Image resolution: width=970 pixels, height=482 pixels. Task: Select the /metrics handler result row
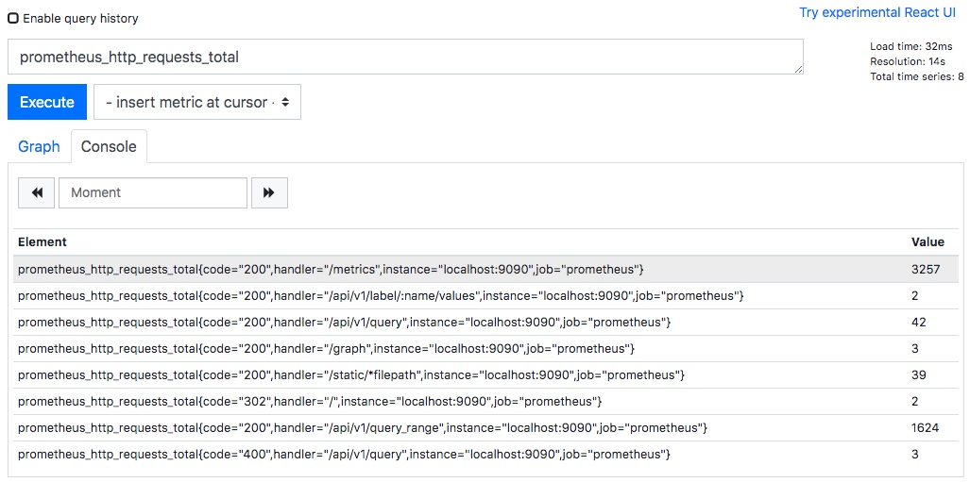[331, 270]
